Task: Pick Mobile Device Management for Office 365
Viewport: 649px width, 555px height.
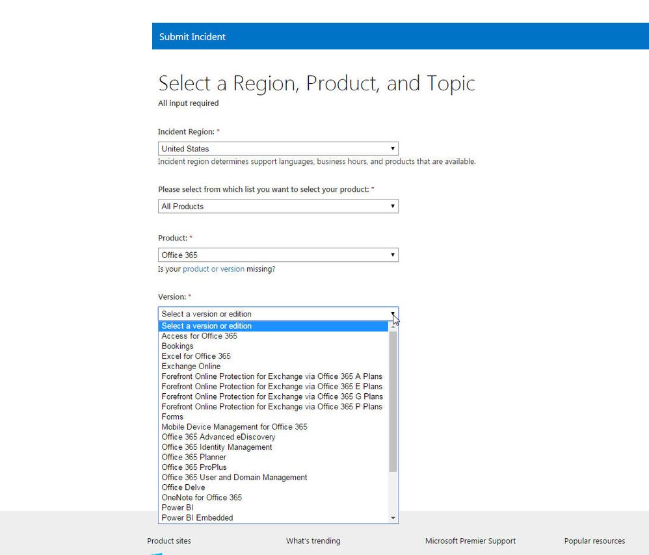Action: coord(273,427)
